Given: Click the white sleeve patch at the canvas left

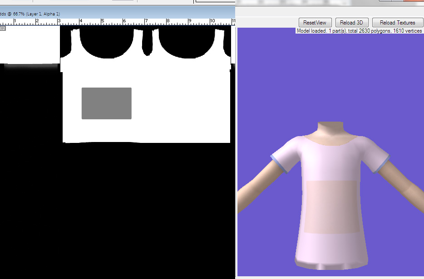Looking at the screenshot, I should (x=30, y=45).
